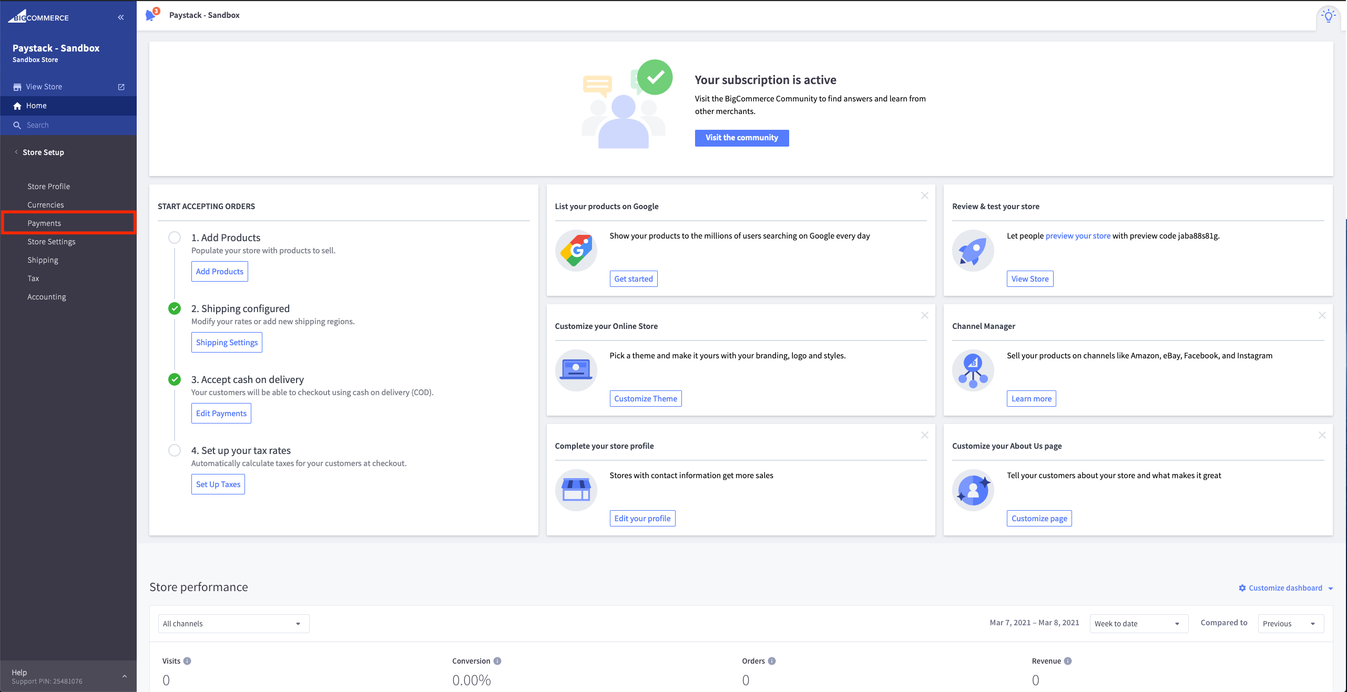
Task: Open the All channels dropdown
Action: tap(233, 624)
